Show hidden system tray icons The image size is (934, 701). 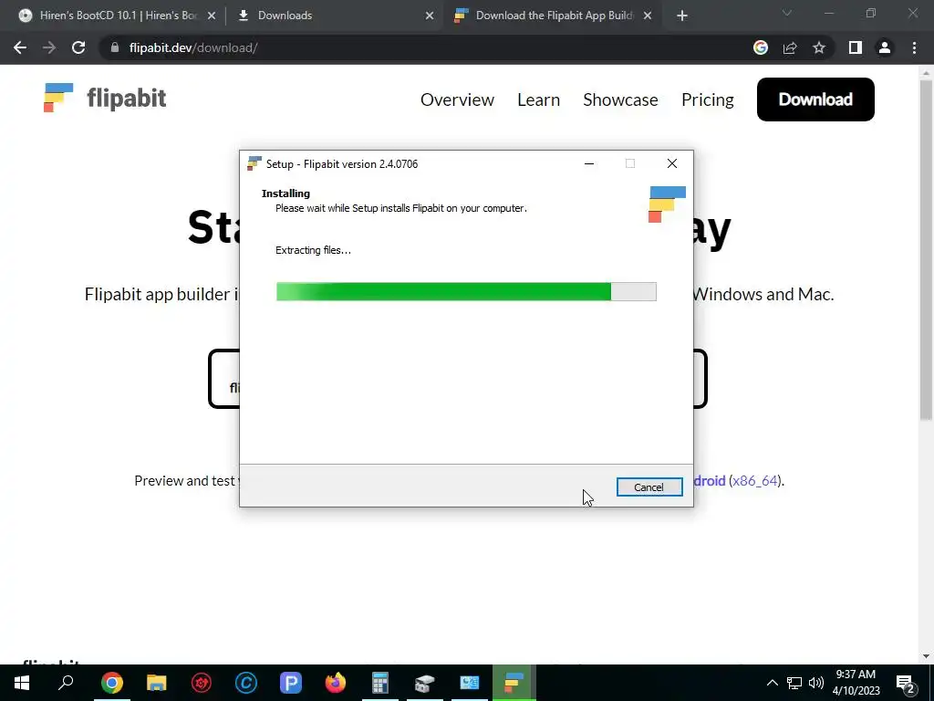click(772, 683)
